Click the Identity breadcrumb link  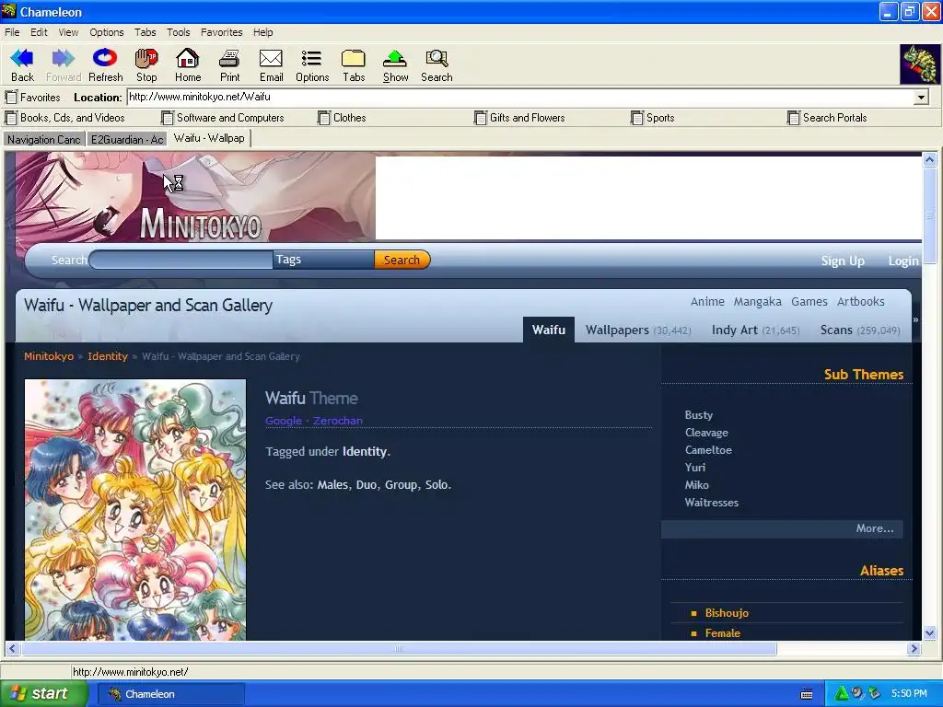point(108,356)
